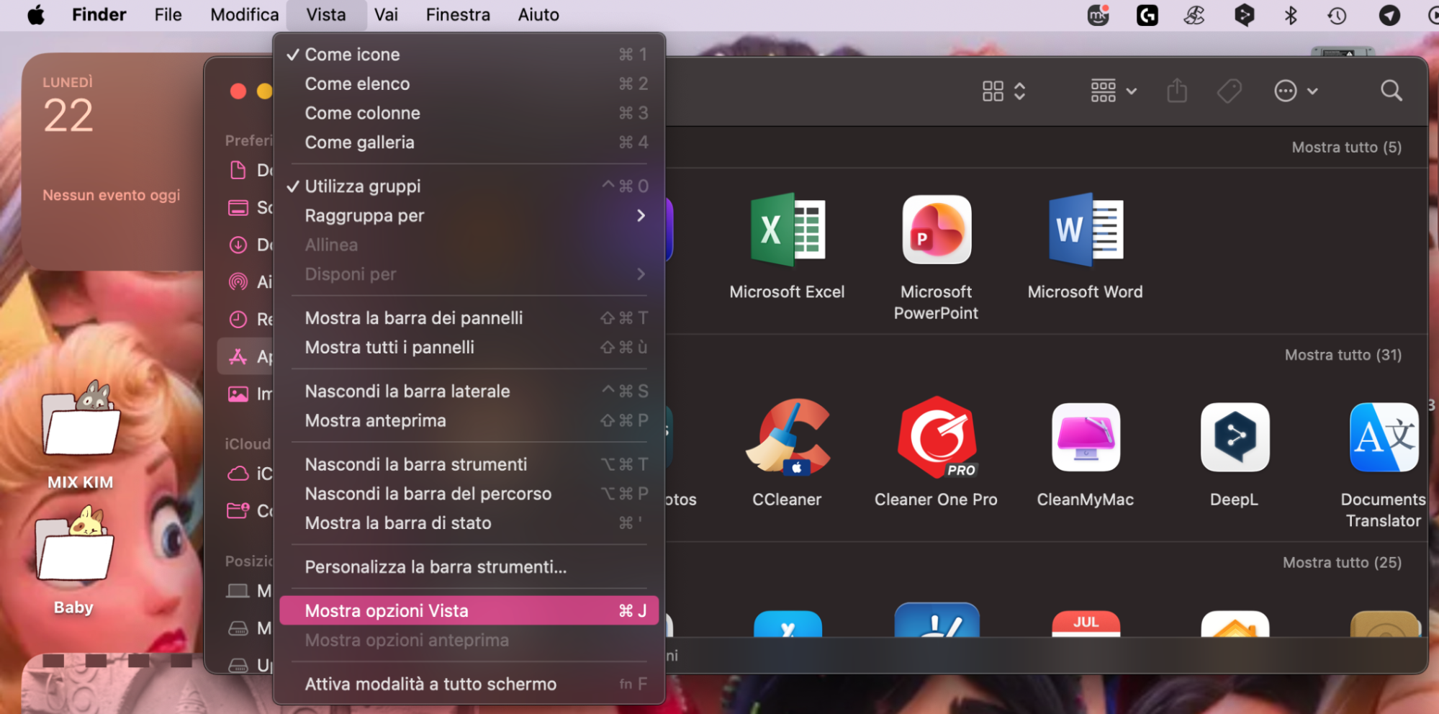Choose Mostra opzioni Vista
The image size is (1439, 714).
469,610
